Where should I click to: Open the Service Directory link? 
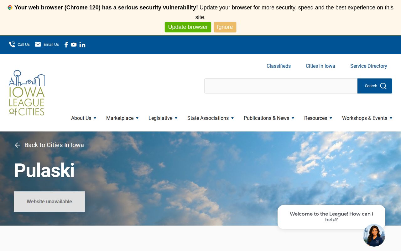(x=369, y=66)
